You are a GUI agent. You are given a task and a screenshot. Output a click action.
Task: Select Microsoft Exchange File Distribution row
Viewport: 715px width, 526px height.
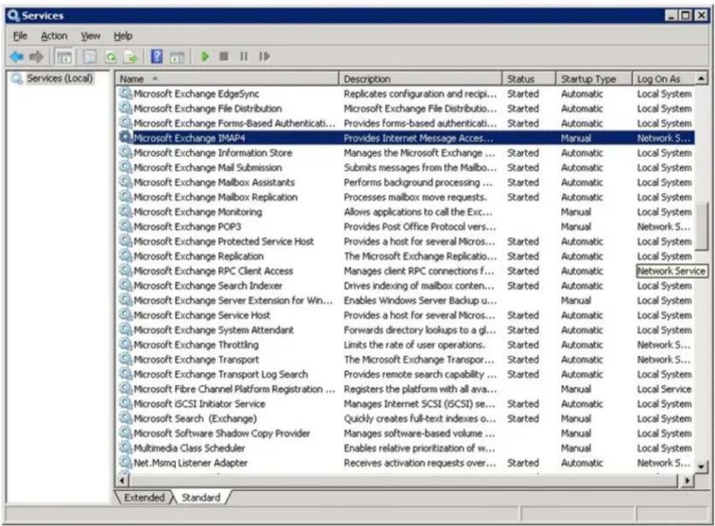406,108
